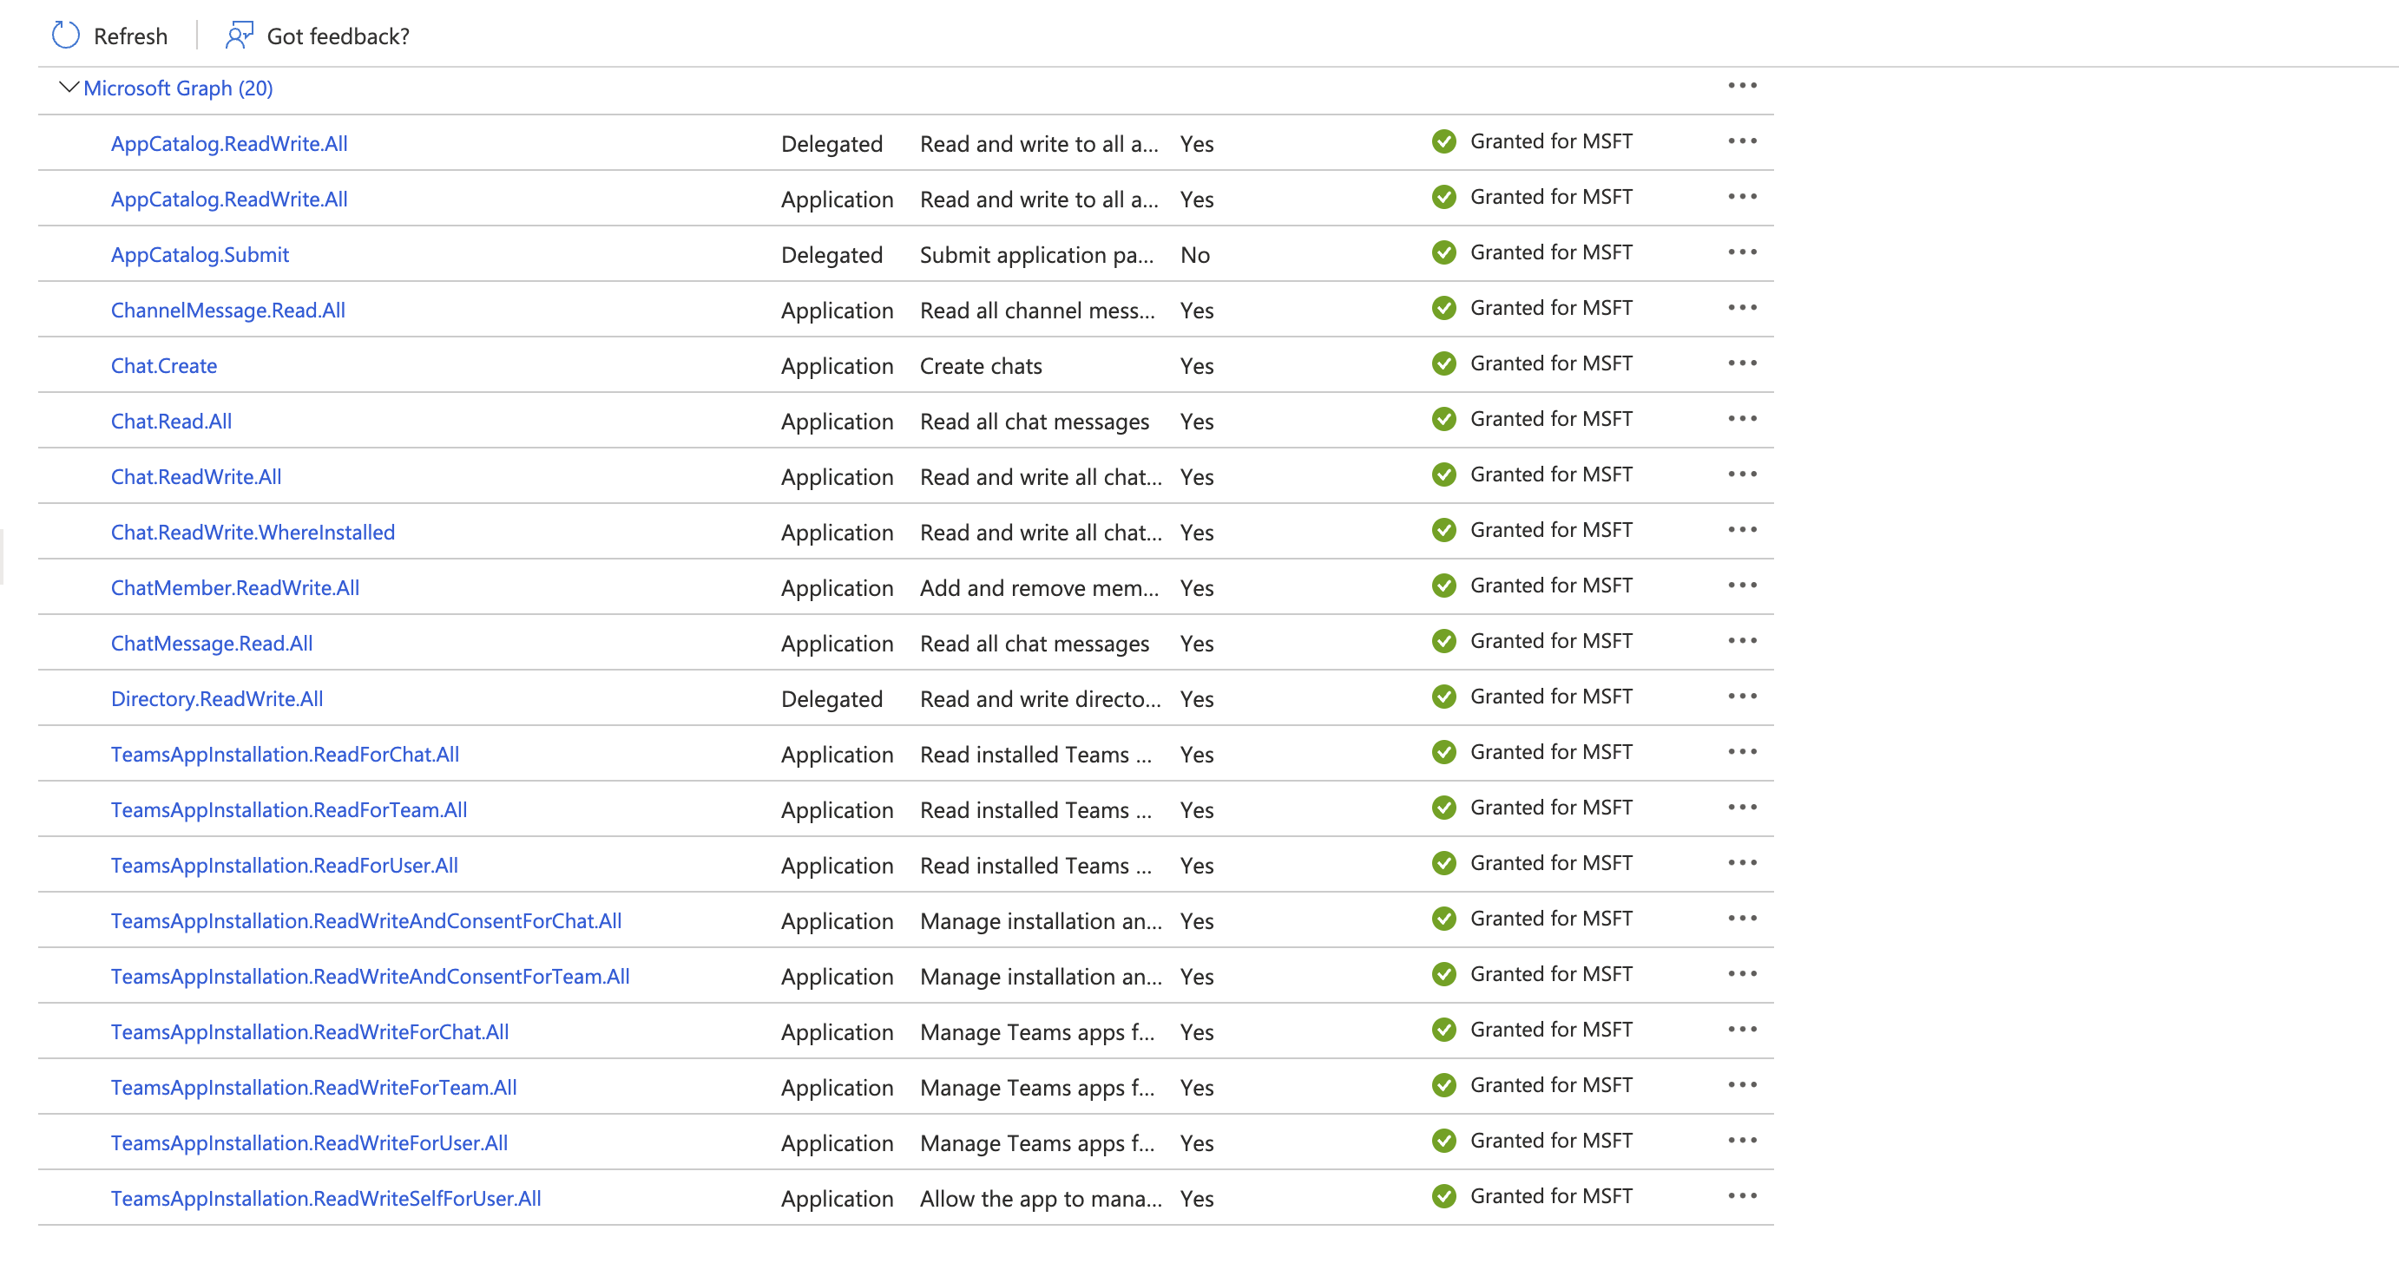2399x1263 pixels.
Task: Open the ellipsis menu for TeamsAppInstallation.ReadWriteForTeam.All
Action: pyautogui.click(x=1741, y=1085)
